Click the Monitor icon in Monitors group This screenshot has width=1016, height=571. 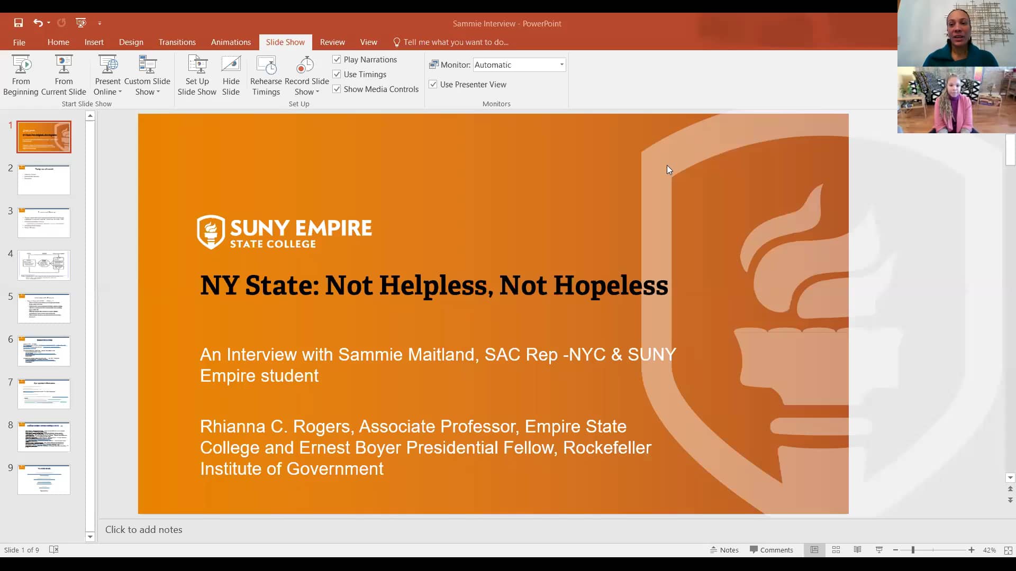coord(434,65)
